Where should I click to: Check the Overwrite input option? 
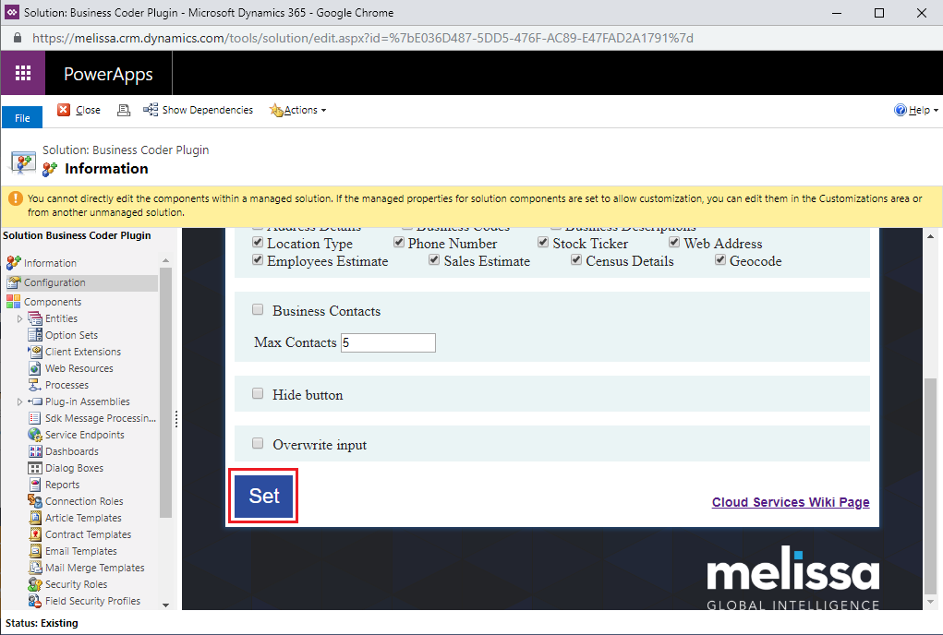click(x=259, y=444)
